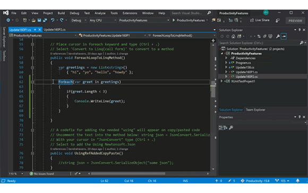Click the Collapse All icon in Solution Explorer
This screenshot has height=193, width=308.
[264, 36]
